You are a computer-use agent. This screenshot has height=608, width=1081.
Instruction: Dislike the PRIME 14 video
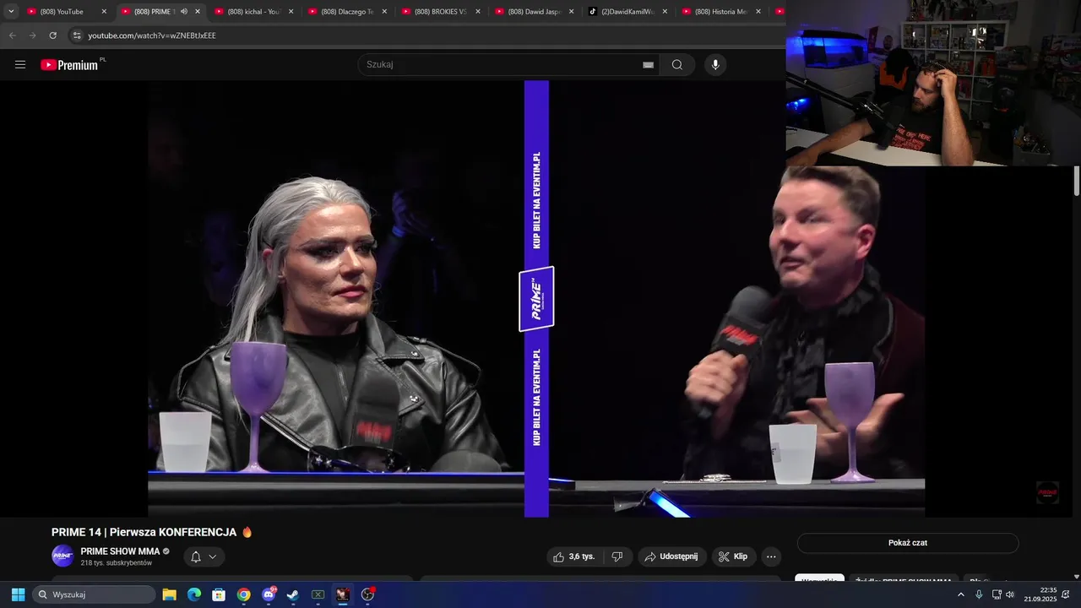(617, 556)
